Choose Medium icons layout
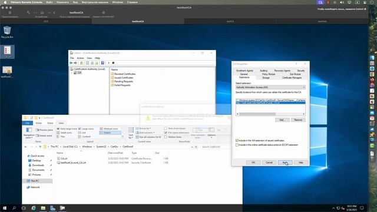This screenshot has width=377, height=212. [109, 129]
